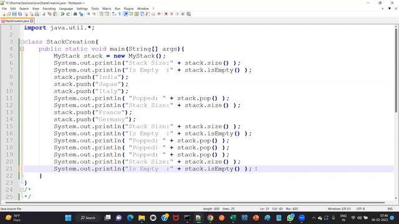Undo the last edit with the Undo icon
Image resolution: width=399 pixels, height=224 pixels.
tap(62, 14)
